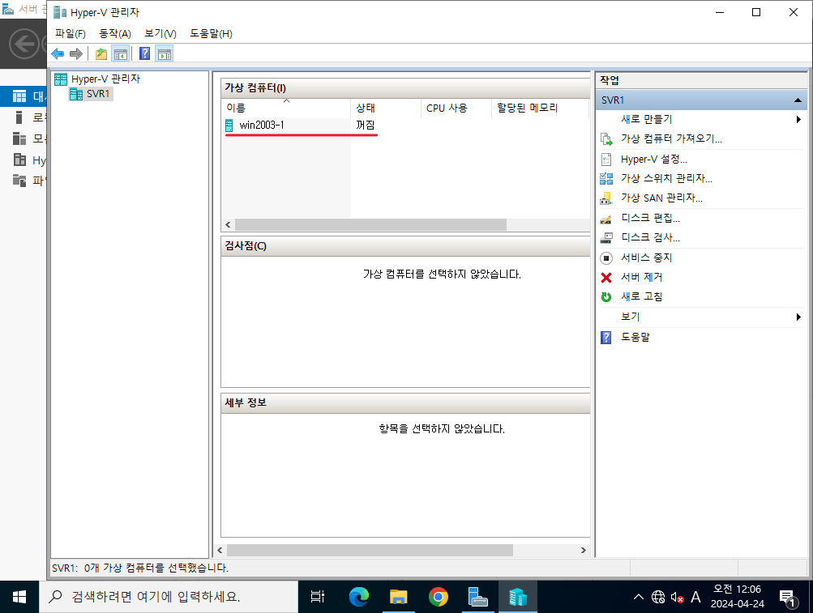Select the Hyper-V 관리자 root tree node
Viewport: 813px width, 613px height.
(97, 79)
